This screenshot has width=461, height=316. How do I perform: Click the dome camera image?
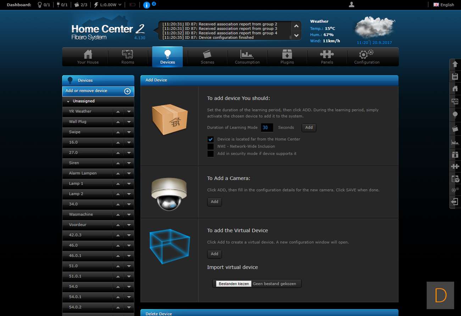[169, 194]
